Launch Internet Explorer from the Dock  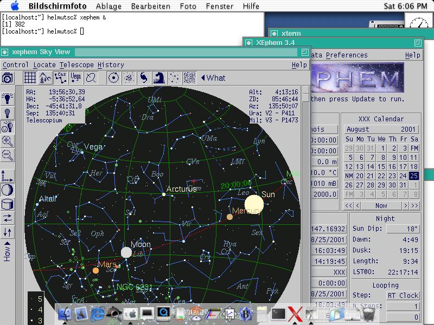98,314
